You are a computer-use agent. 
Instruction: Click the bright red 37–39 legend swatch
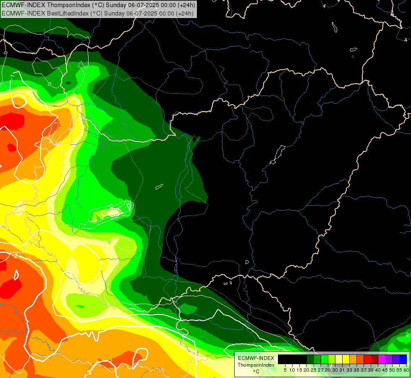(x=367, y=359)
